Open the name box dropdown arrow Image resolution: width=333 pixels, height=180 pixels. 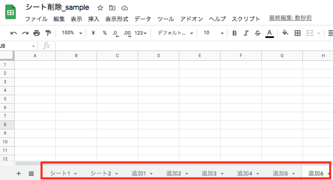33,46
